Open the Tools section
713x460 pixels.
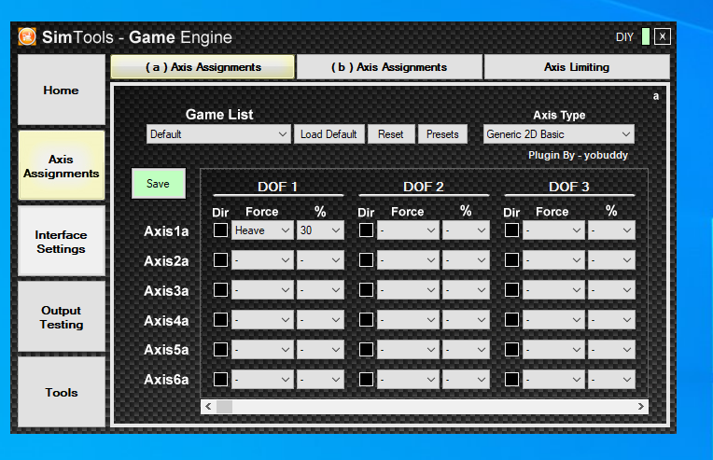(62, 392)
